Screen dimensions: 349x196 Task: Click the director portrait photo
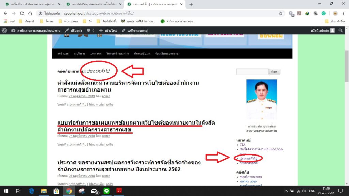coord(262,99)
